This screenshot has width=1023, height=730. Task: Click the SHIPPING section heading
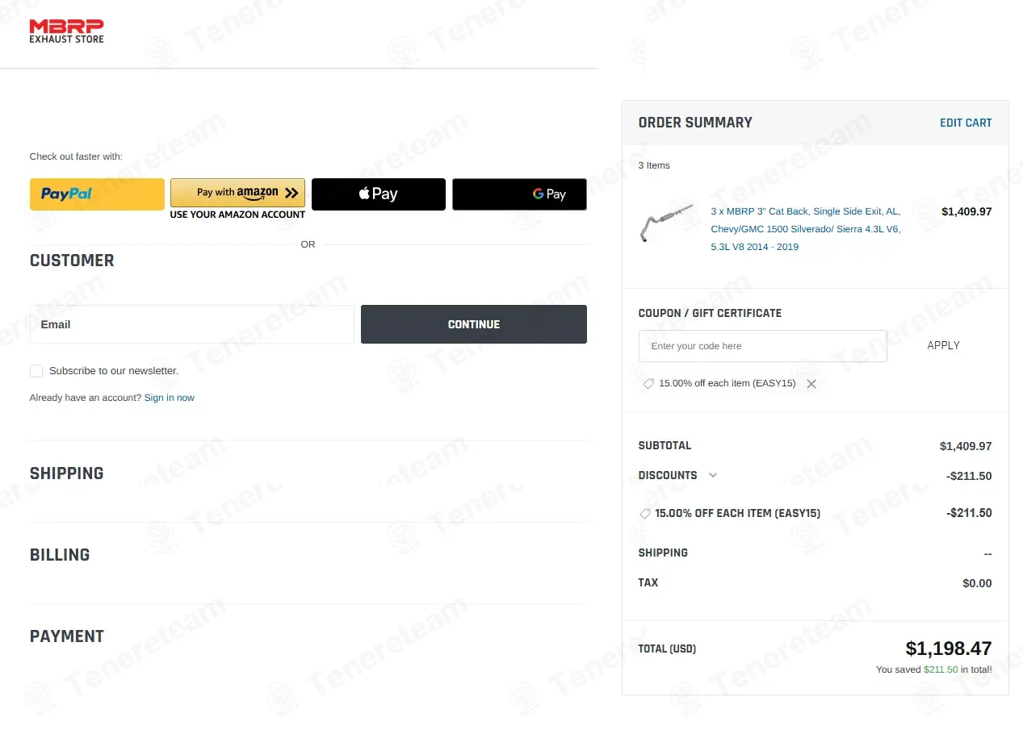[x=67, y=473]
